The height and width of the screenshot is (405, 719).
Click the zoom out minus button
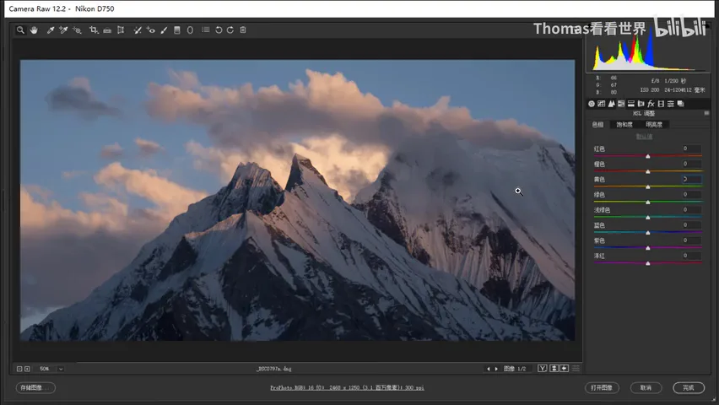coord(19,369)
